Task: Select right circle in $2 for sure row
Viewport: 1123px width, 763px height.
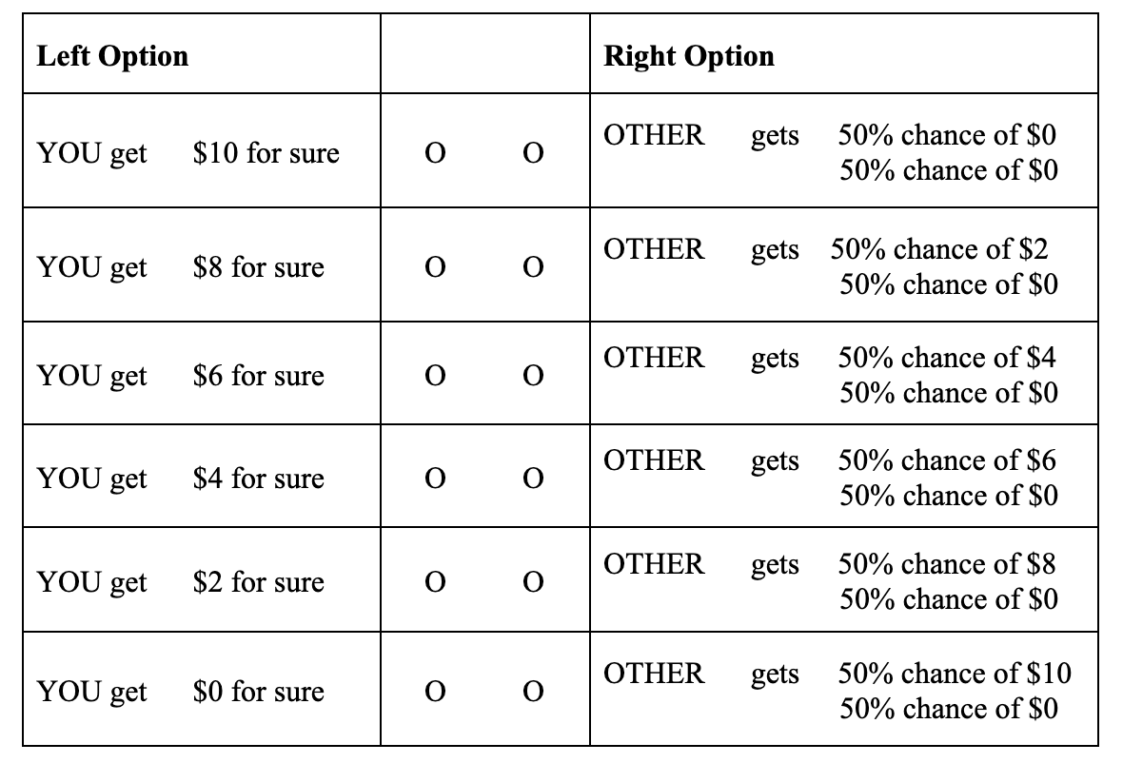Action: pyautogui.click(x=533, y=582)
